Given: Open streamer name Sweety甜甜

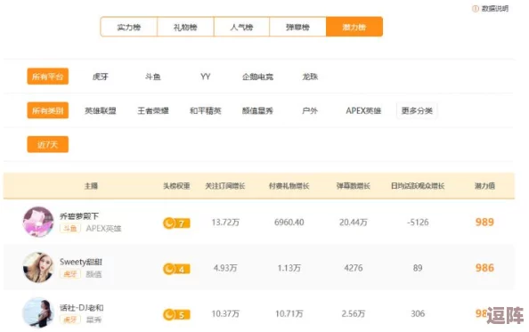Looking at the screenshot, I should (x=81, y=262).
